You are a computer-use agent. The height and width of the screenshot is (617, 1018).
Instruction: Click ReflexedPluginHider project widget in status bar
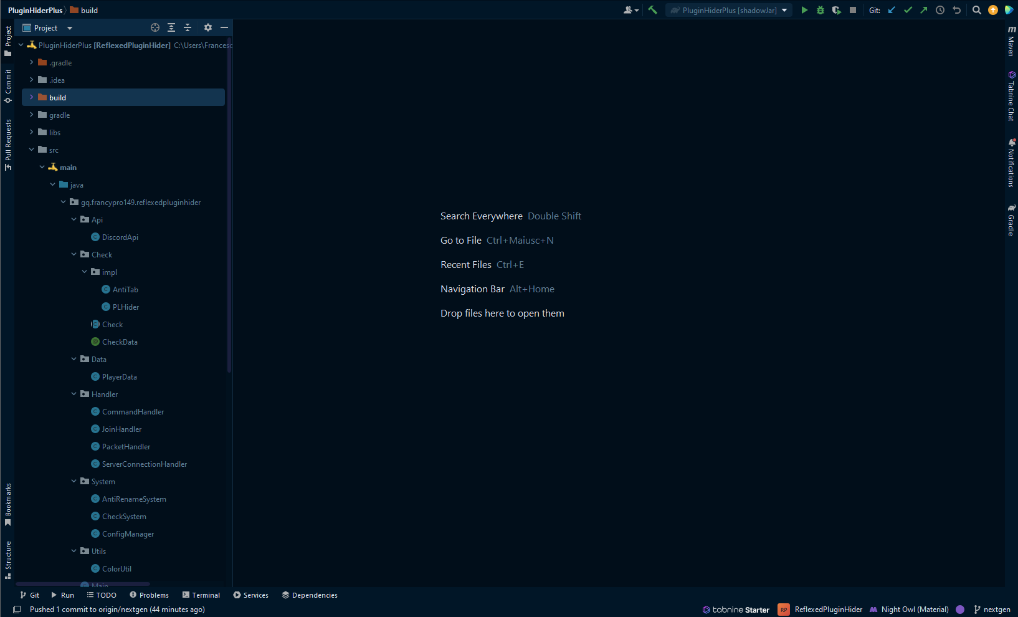point(821,610)
